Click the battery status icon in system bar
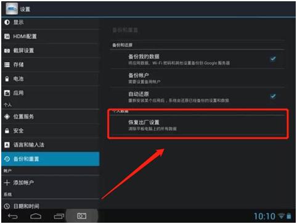 tap(289, 216)
